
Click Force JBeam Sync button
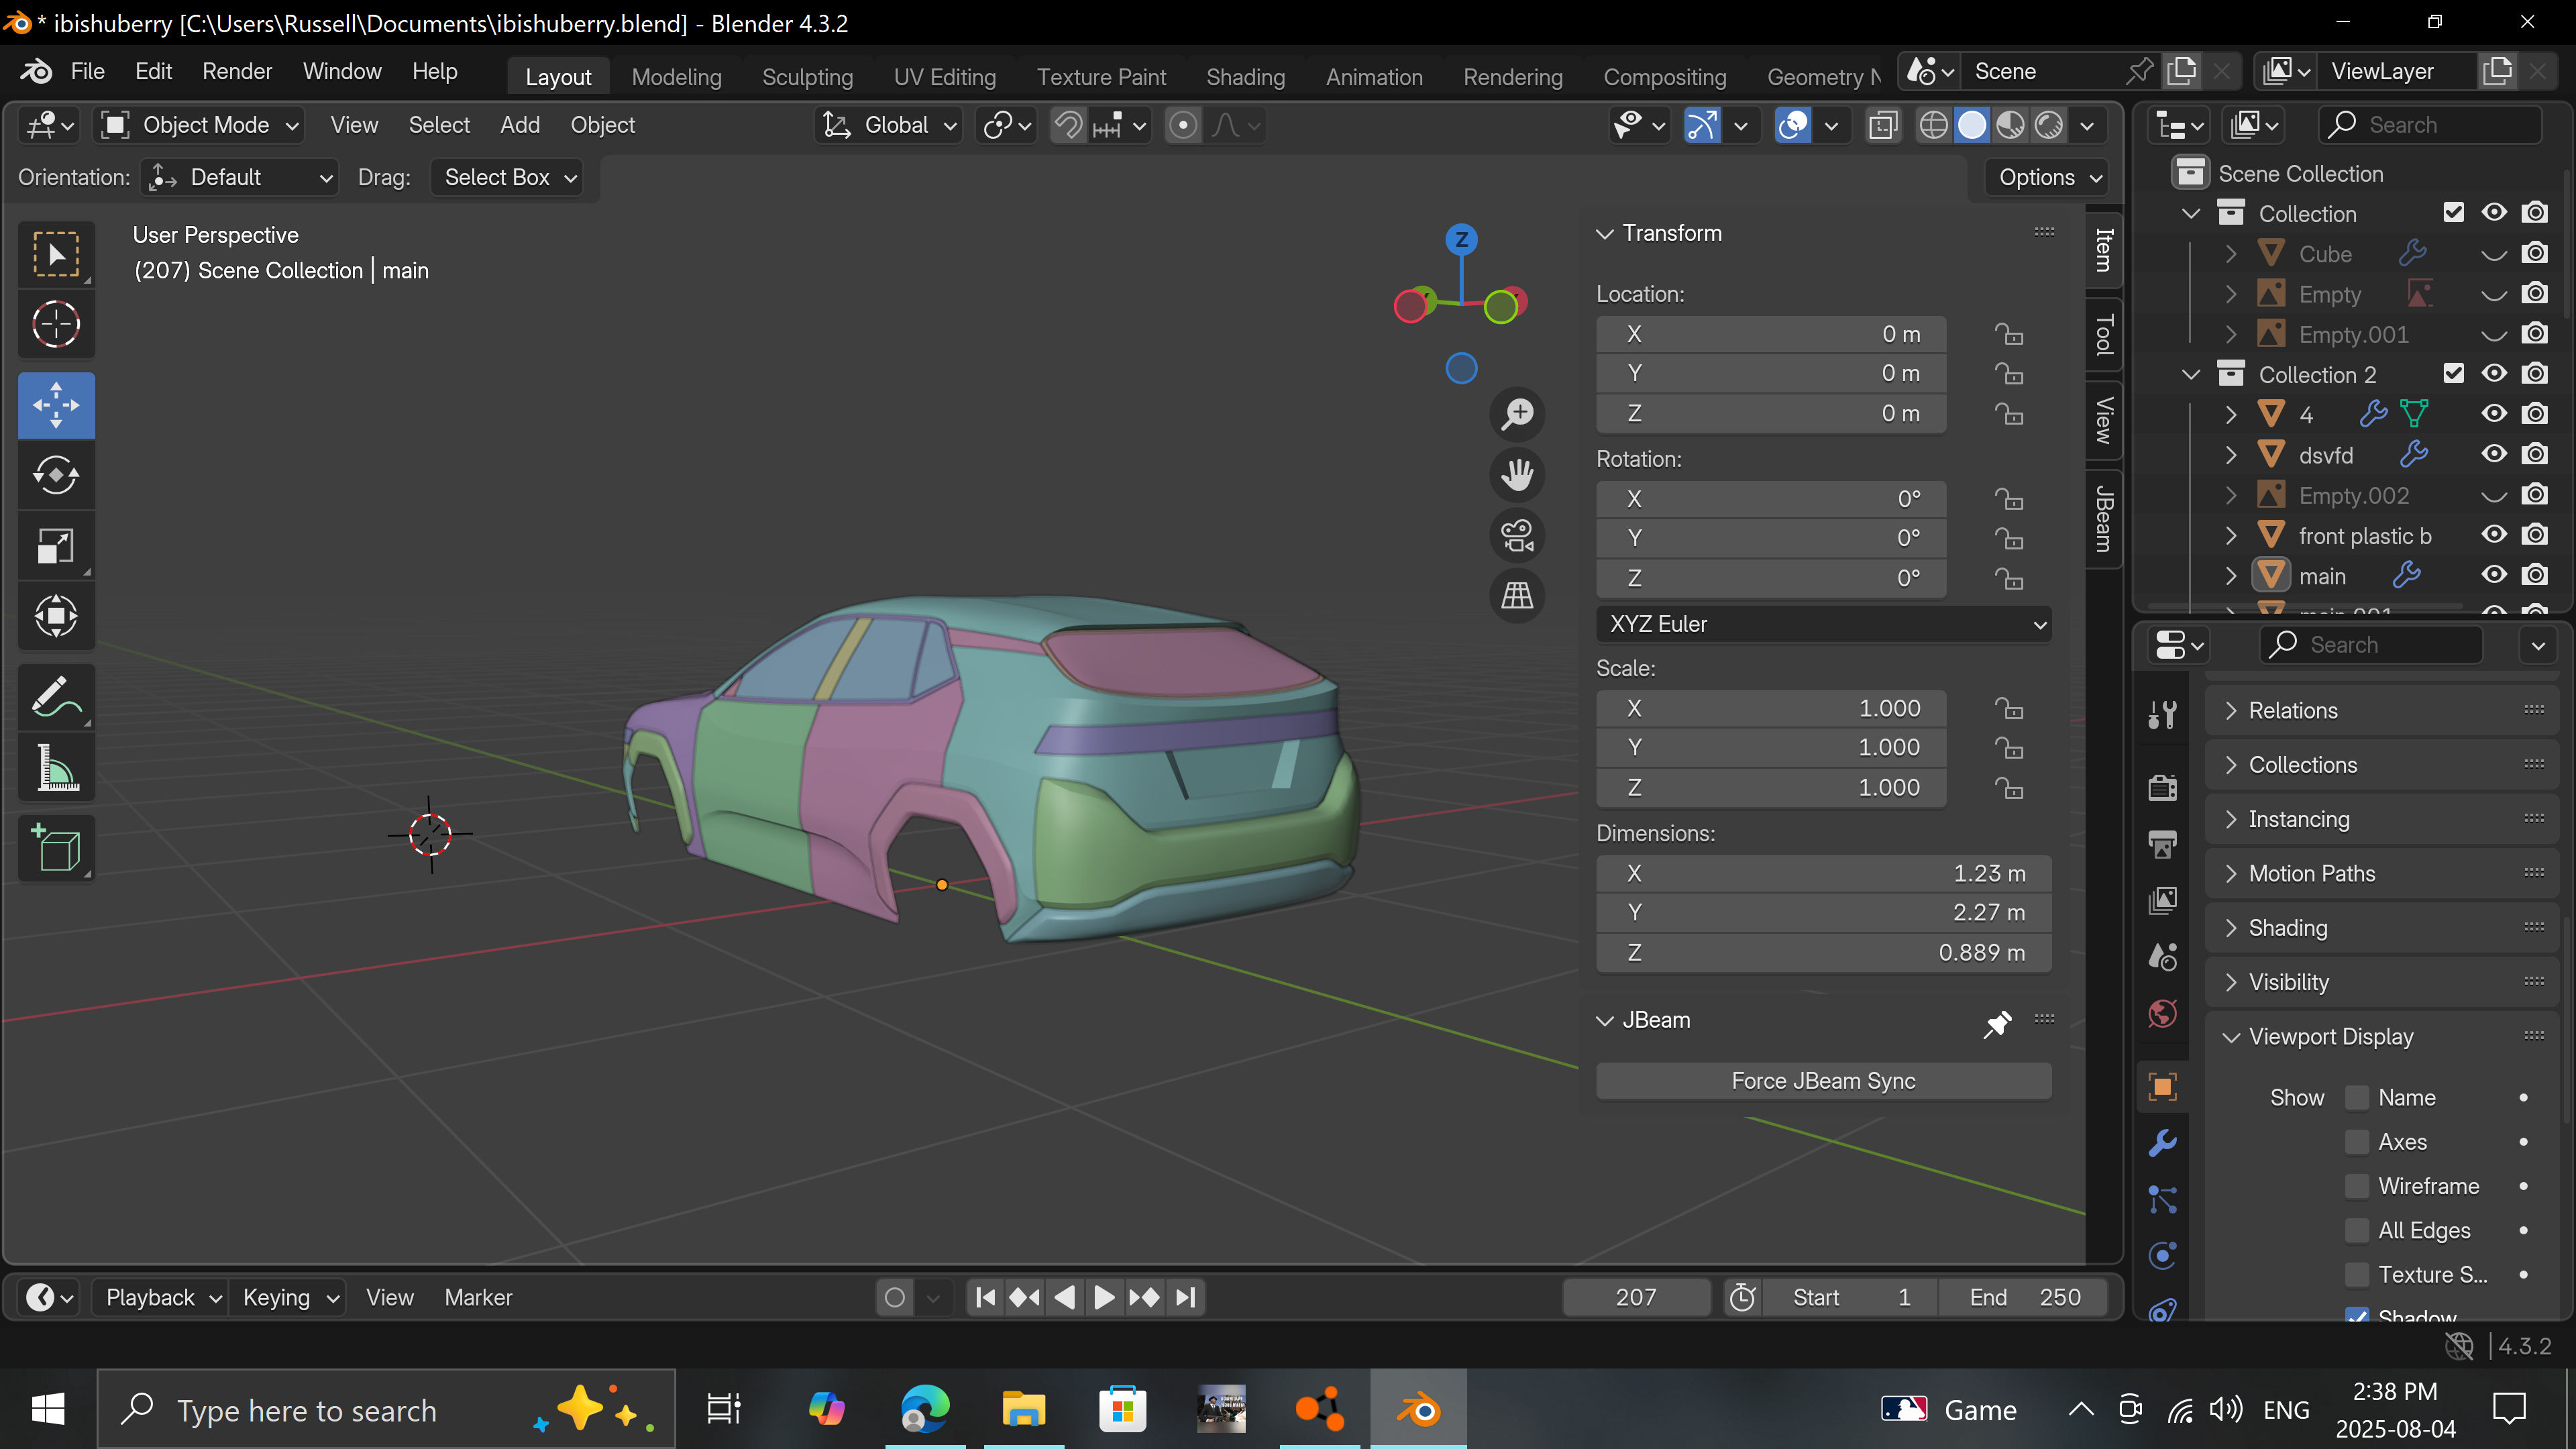tap(1823, 1081)
